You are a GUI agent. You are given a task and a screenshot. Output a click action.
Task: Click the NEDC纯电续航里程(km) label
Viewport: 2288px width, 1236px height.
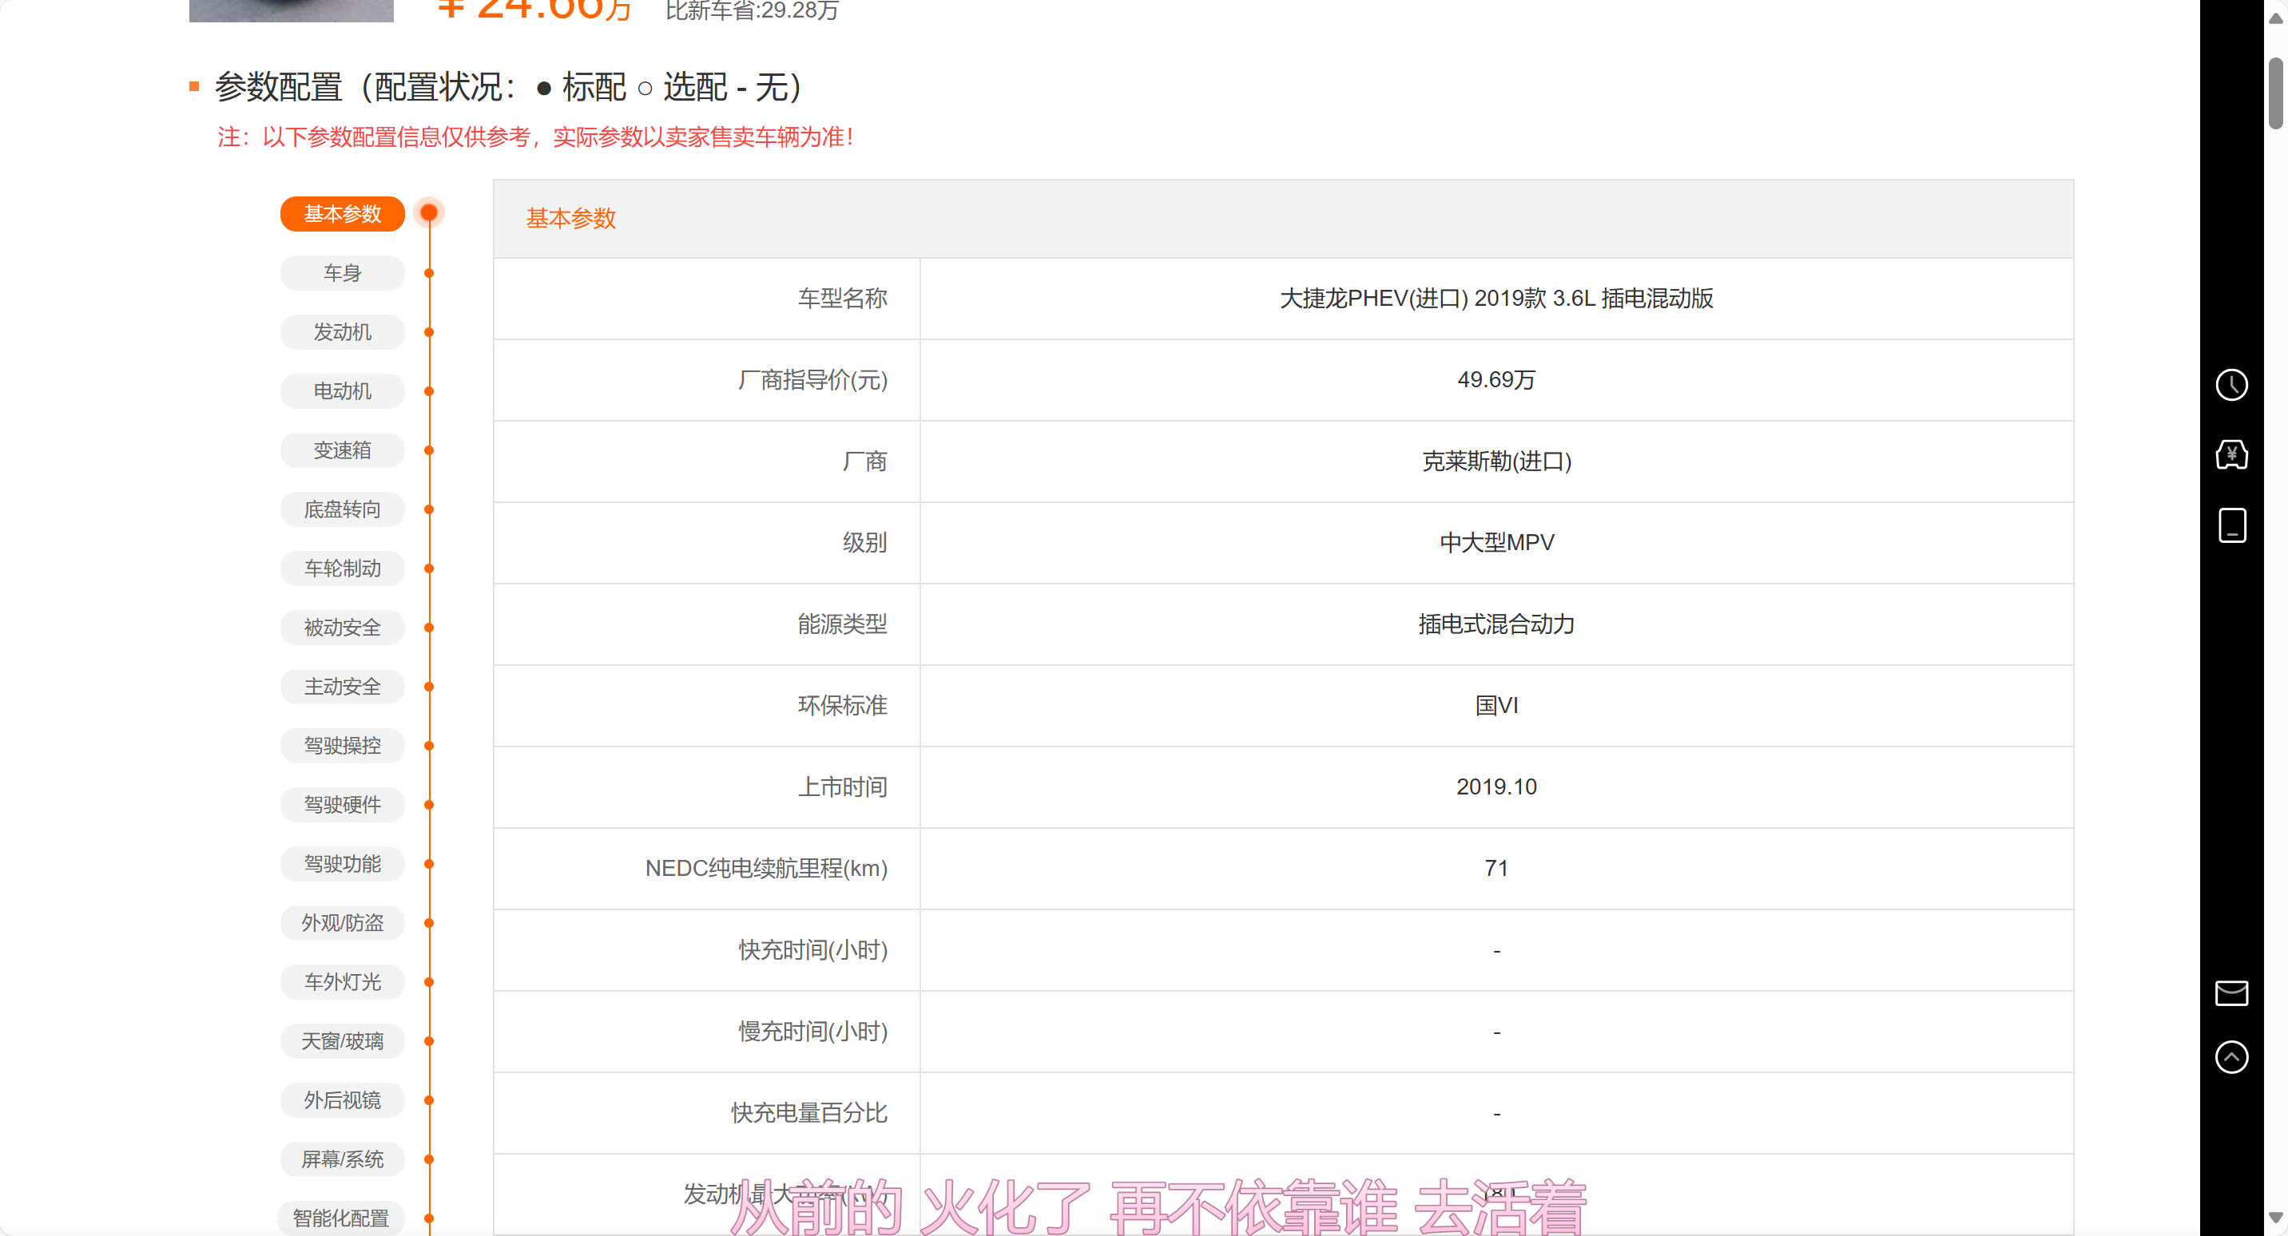pyautogui.click(x=765, y=869)
